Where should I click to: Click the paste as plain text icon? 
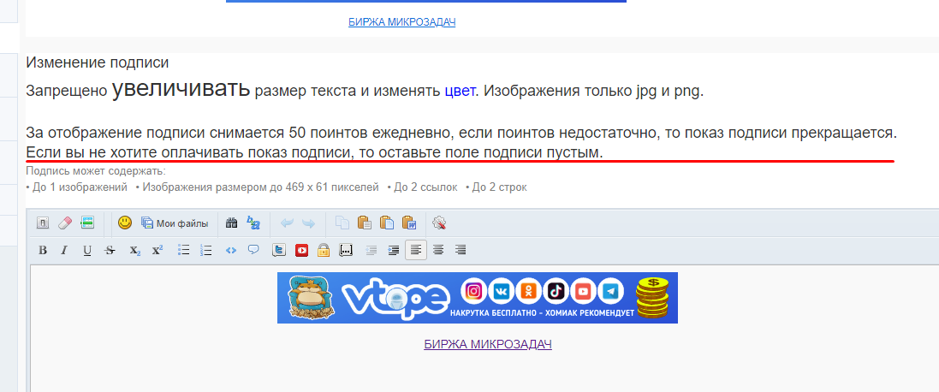(387, 223)
